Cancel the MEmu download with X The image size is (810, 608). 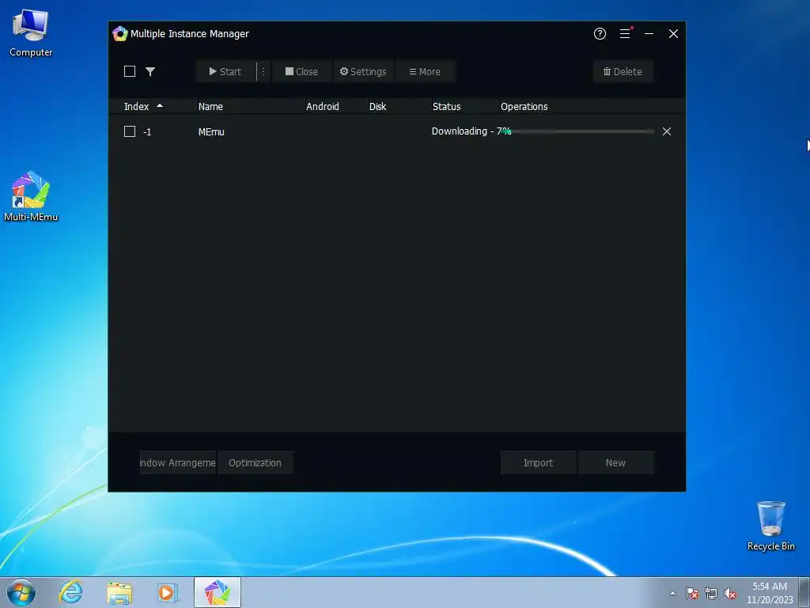point(667,131)
